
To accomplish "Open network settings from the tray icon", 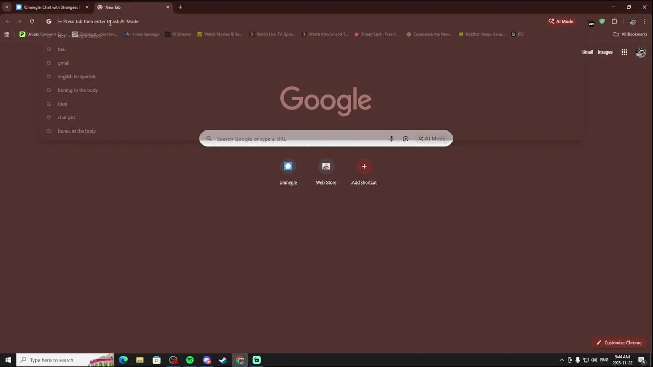I will click(586, 360).
